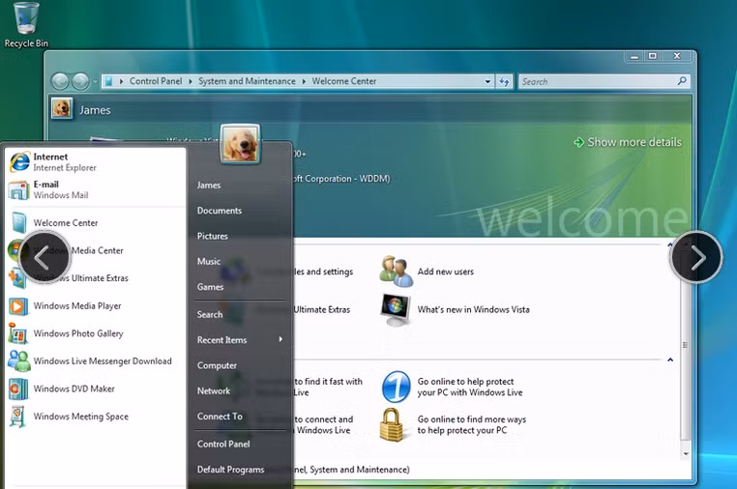
Task: Open Music from the Start menu
Action: click(208, 261)
